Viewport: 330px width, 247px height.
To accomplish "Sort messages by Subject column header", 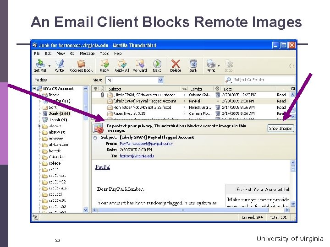I will click(143, 89).
